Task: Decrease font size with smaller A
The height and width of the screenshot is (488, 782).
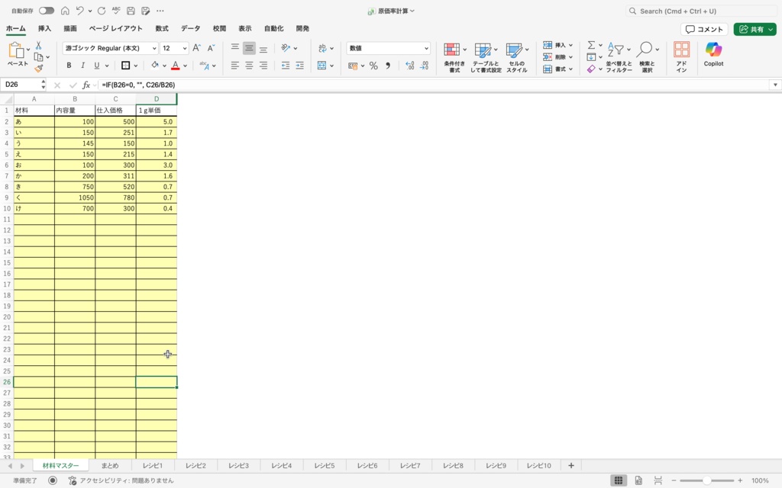Action: point(211,48)
